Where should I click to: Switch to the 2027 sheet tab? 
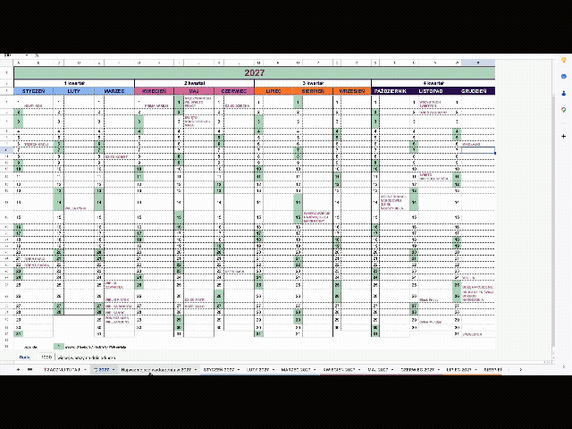pyautogui.click(x=104, y=369)
